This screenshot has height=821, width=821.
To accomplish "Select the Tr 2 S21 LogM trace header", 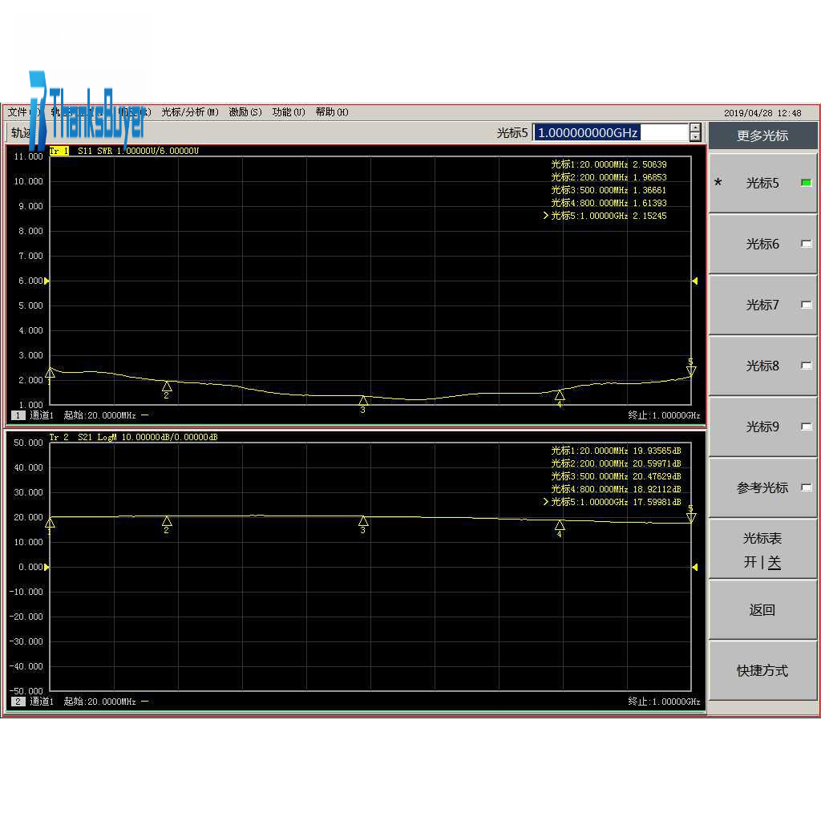I will (134, 437).
